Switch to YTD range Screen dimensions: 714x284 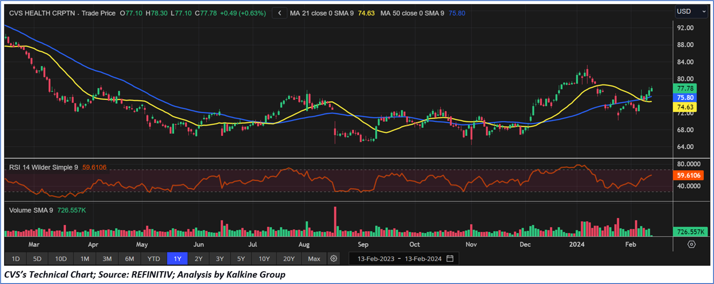[x=154, y=259]
